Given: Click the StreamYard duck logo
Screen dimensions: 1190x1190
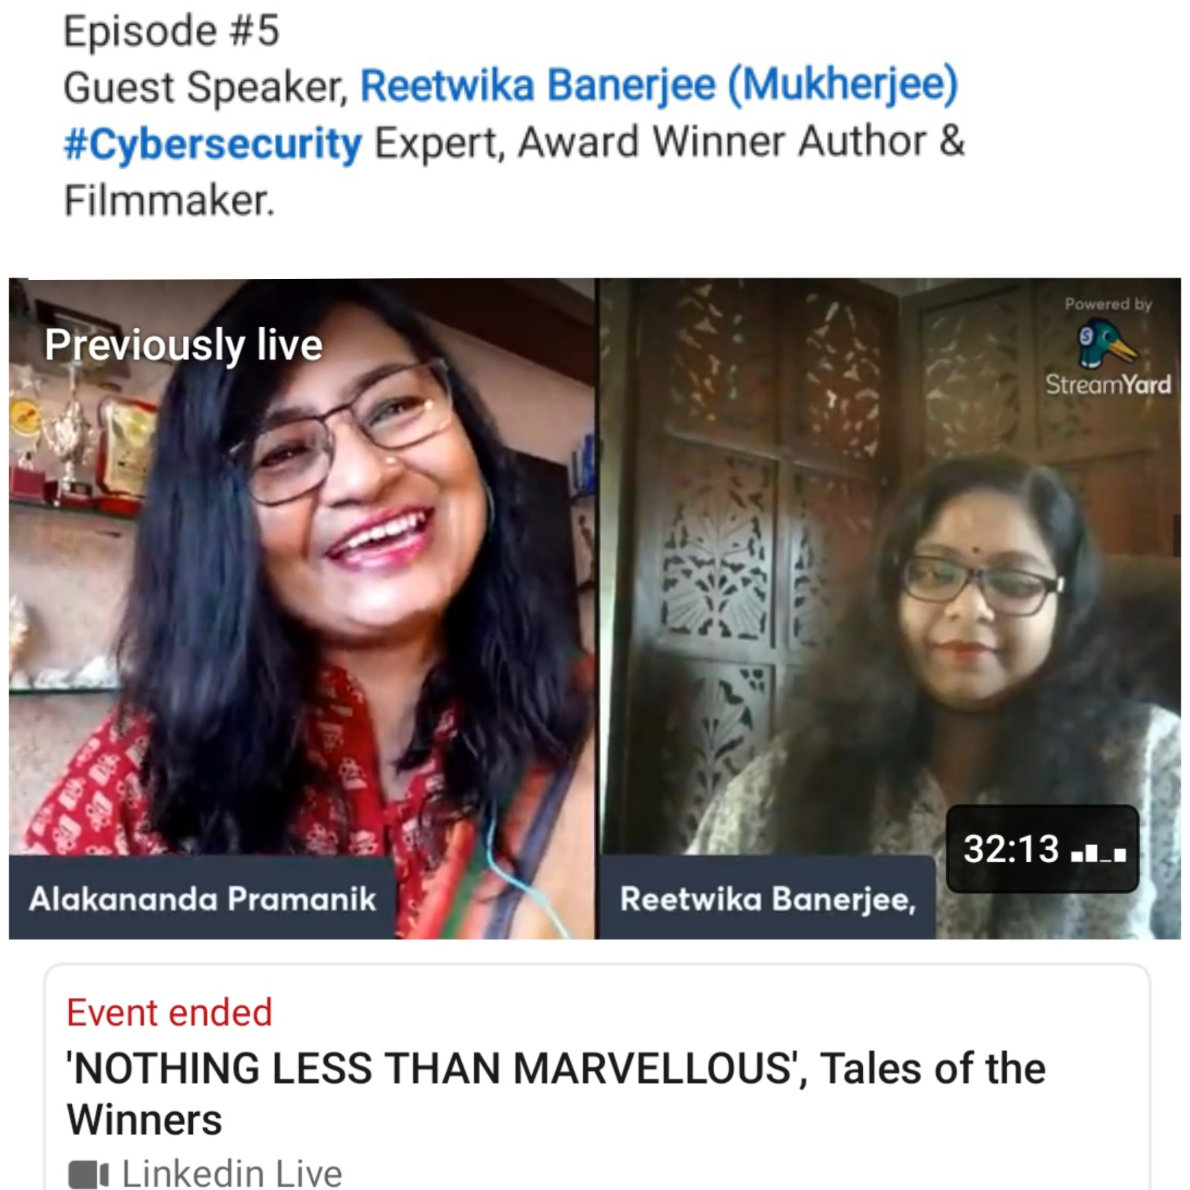Looking at the screenshot, I should click(x=1108, y=343).
